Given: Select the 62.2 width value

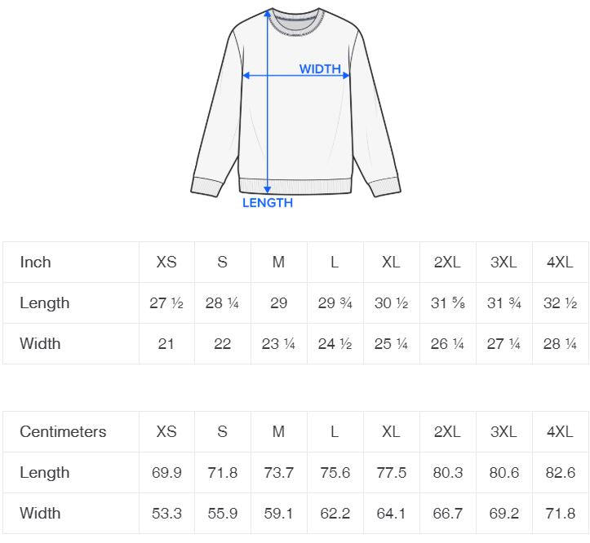Looking at the screenshot, I should (x=335, y=514).
